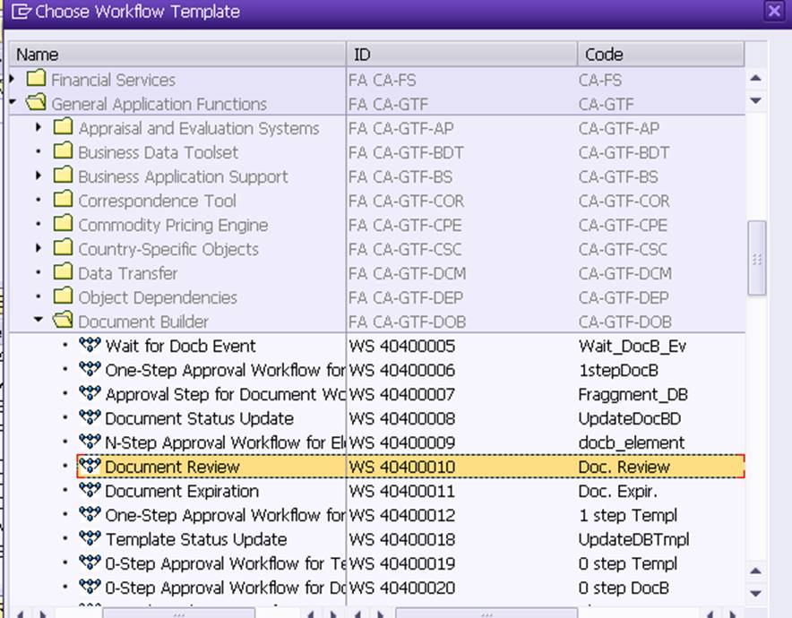Image resolution: width=792 pixels, height=618 pixels.
Task: Click workflow icon of Wait for Docb Event
Action: click(x=90, y=344)
